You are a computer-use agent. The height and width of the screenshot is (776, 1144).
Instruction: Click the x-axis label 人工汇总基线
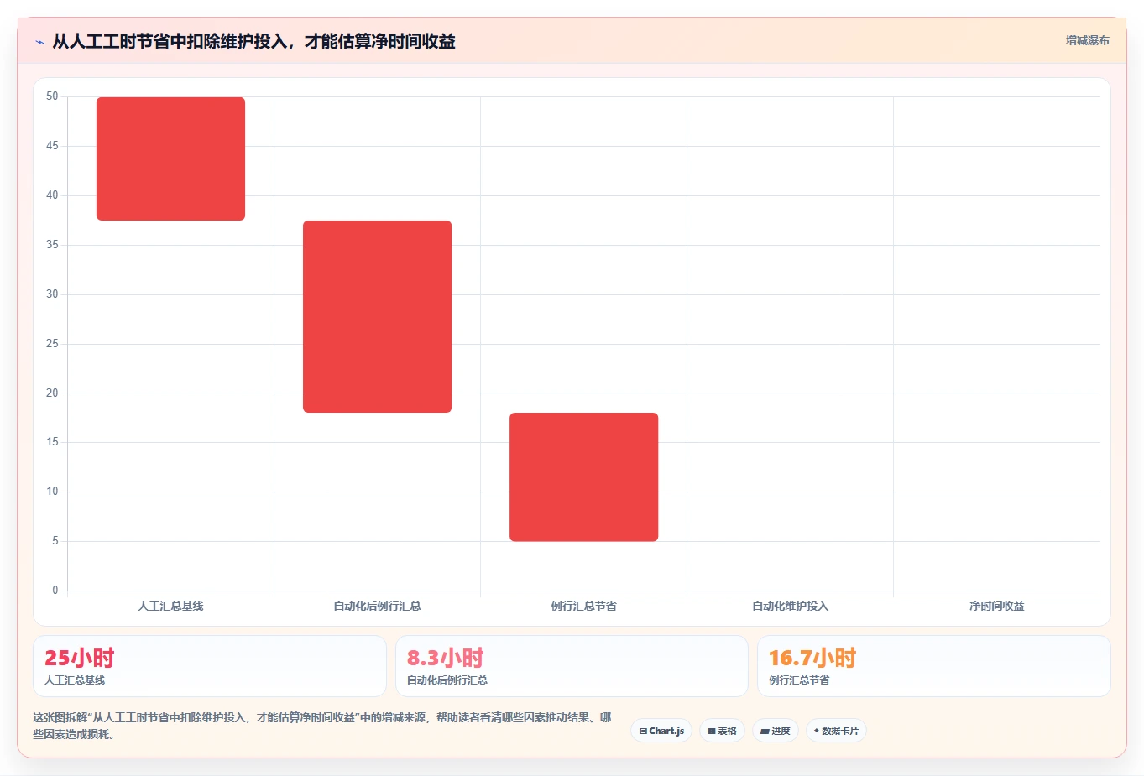pyautogui.click(x=170, y=606)
